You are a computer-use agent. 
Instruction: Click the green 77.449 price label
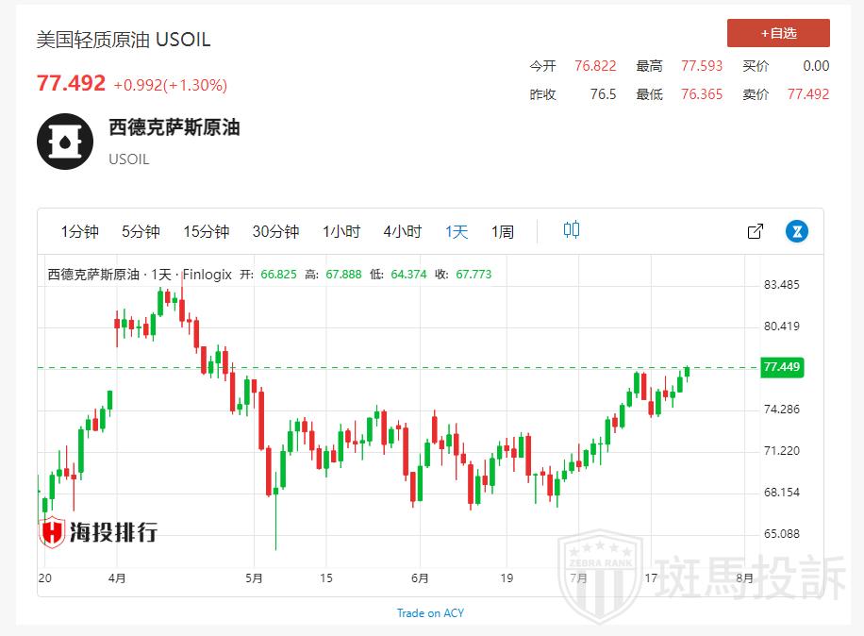pyautogui.click(x=781, y=367)
